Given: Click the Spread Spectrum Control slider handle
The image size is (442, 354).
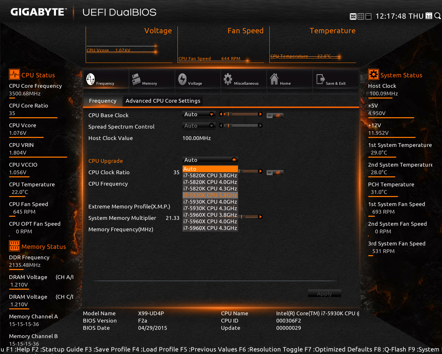Looking at the screenshot, I should tap(228, 125).
